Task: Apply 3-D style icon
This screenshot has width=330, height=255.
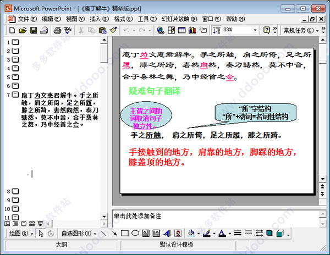Action: pos(280,233)
